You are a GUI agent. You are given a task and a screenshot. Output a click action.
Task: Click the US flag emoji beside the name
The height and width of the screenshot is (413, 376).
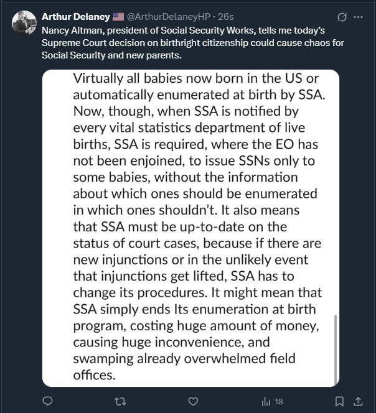tap(118, 17)
